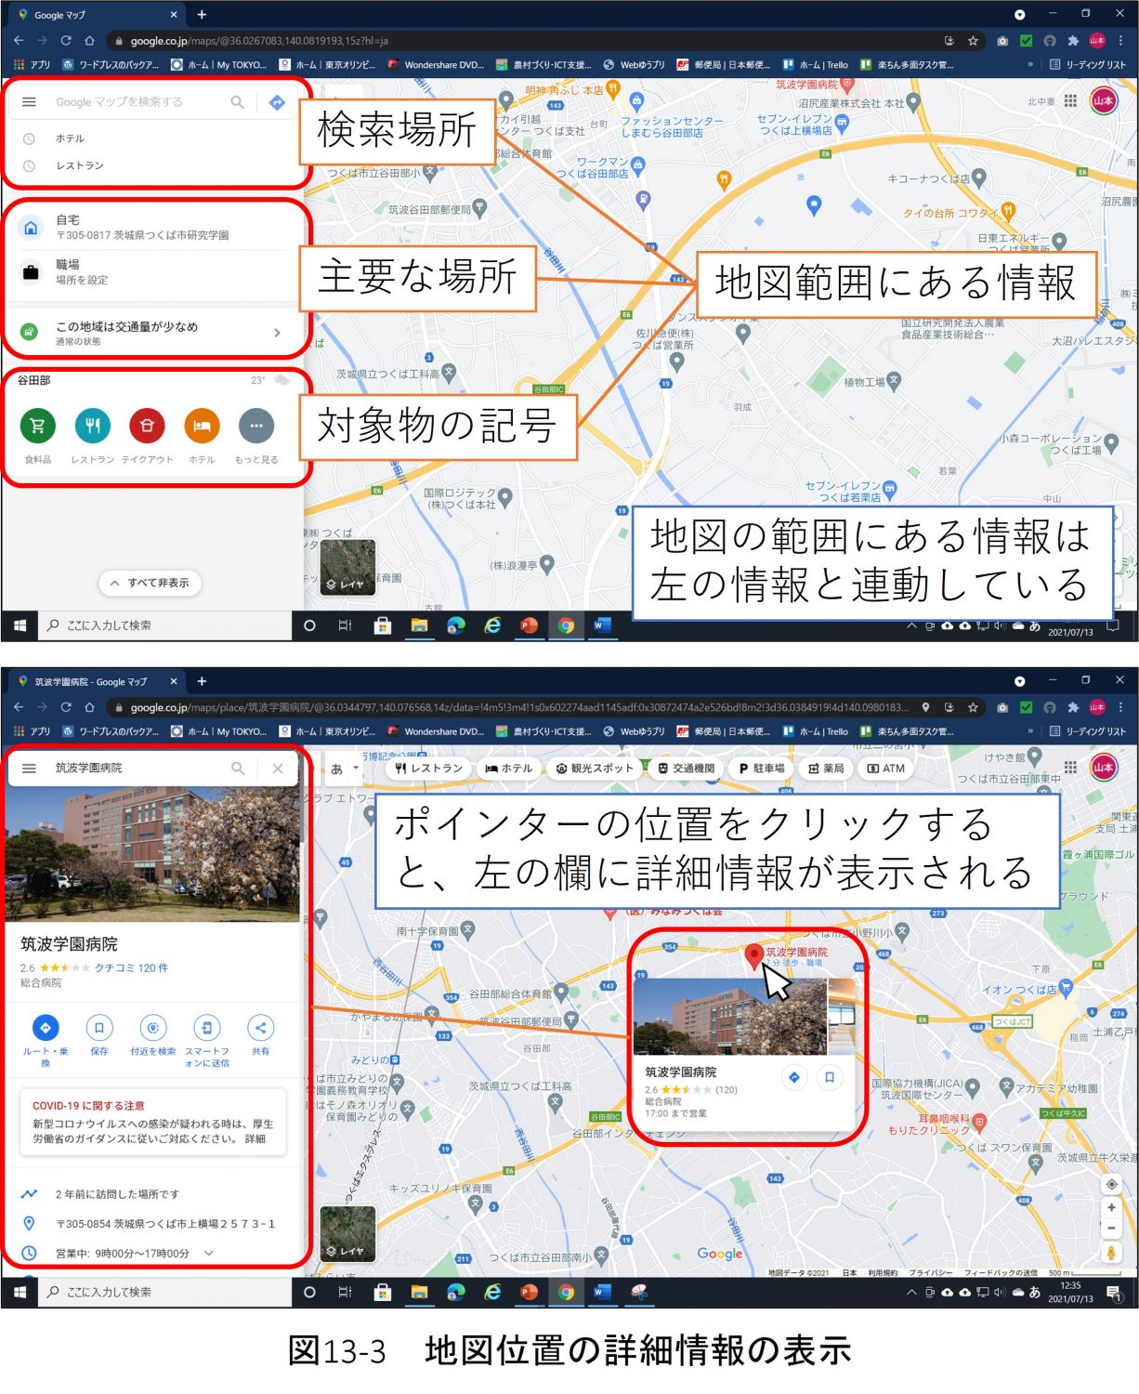Select the レストラン chip above the 筑波学園病院 map
The image size is (1139, 1394).
[x=428, y=769]
